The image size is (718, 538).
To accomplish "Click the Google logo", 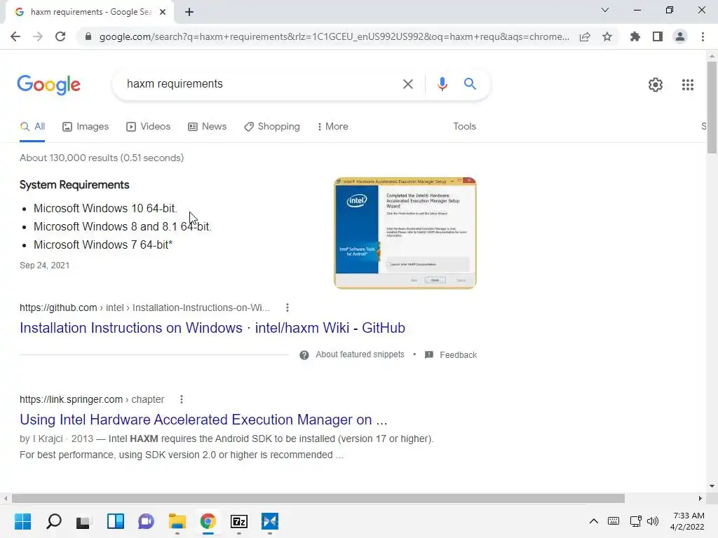I will coord(49,85).
